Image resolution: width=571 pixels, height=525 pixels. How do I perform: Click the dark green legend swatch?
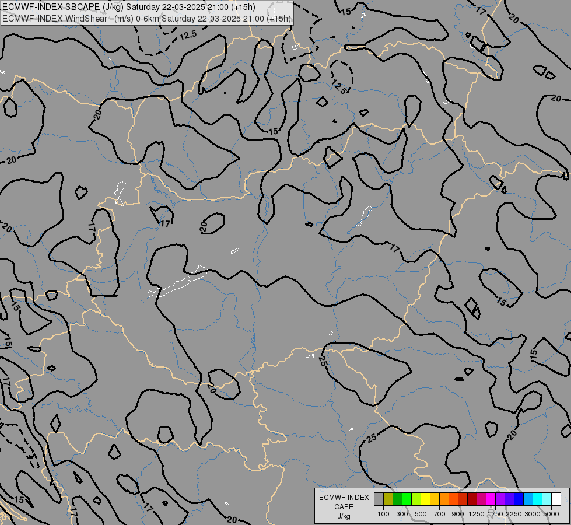pos(397,499)
